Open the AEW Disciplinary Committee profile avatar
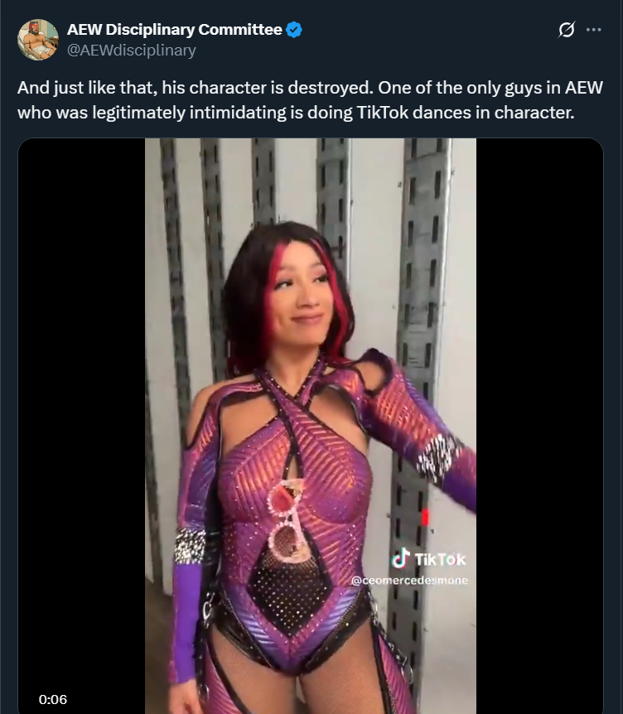The image size is (623, 714). tap(38, 40)
